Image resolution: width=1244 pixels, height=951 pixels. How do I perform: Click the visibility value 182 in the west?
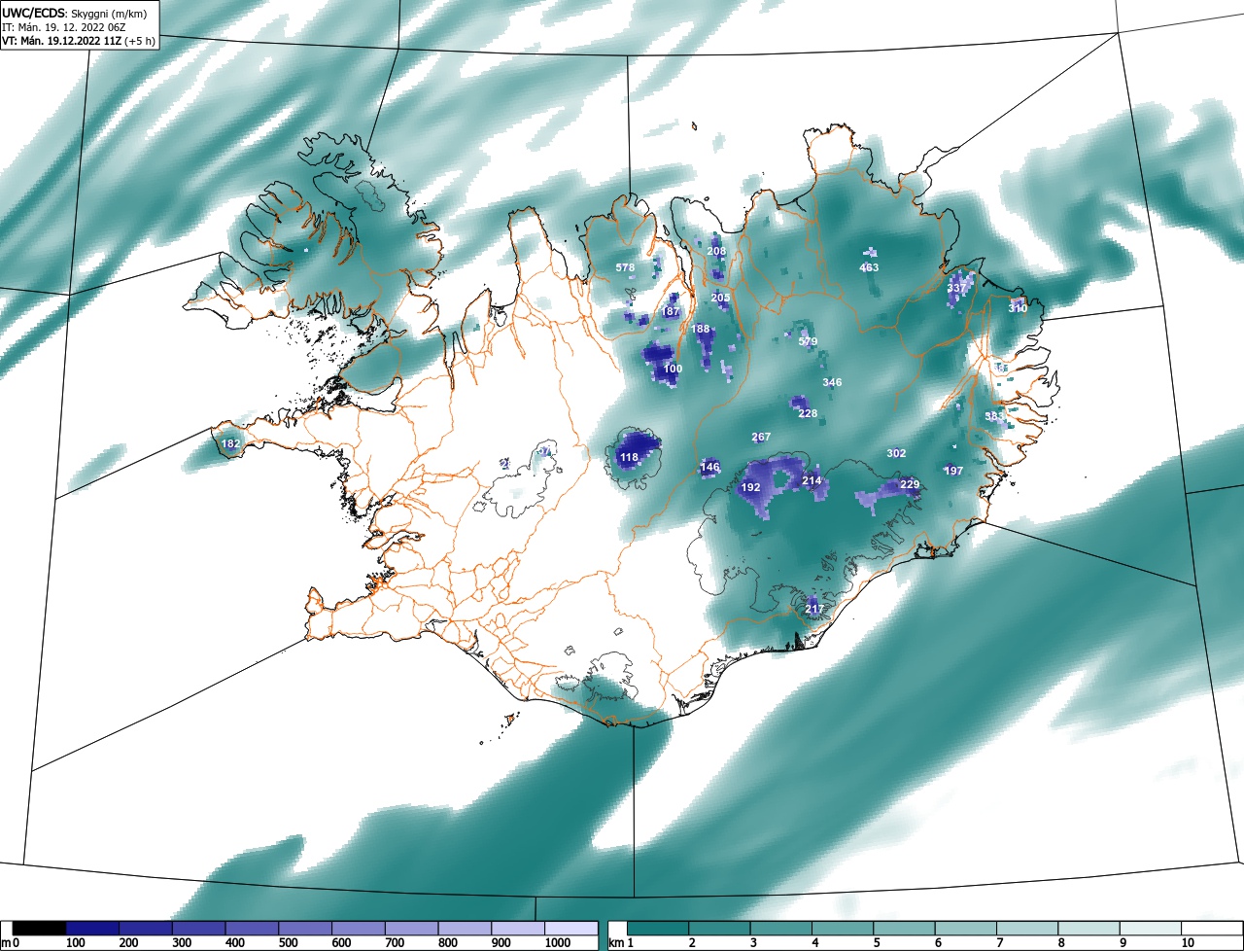[x=230, y=443]
